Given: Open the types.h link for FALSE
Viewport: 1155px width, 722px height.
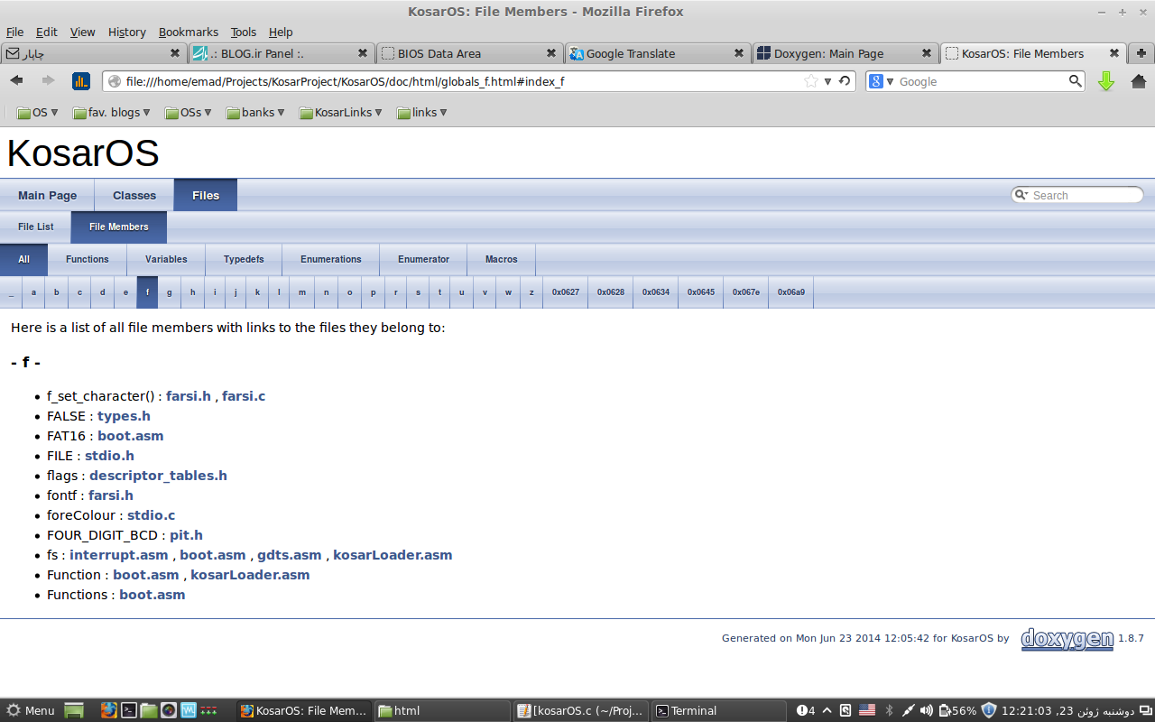Looking at the screenshot, I should [124, 416].
